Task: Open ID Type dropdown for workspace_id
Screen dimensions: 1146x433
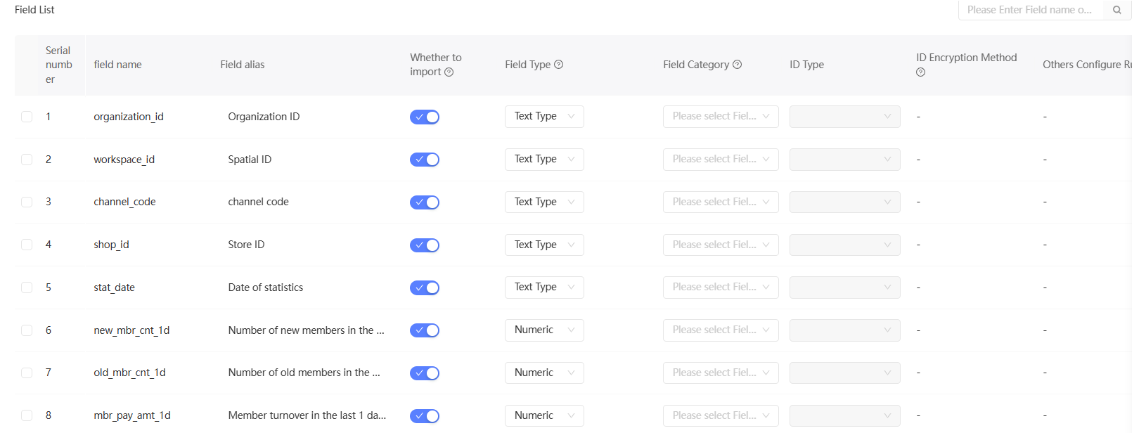Action: [844, 159]
